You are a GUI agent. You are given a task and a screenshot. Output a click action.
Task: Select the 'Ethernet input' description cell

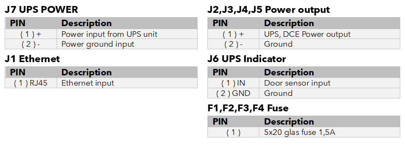pyautogui.click(x=127, y=83)
